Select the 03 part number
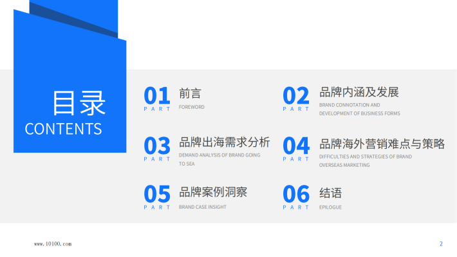Screen dimensions: 457x257 point(157,146)
